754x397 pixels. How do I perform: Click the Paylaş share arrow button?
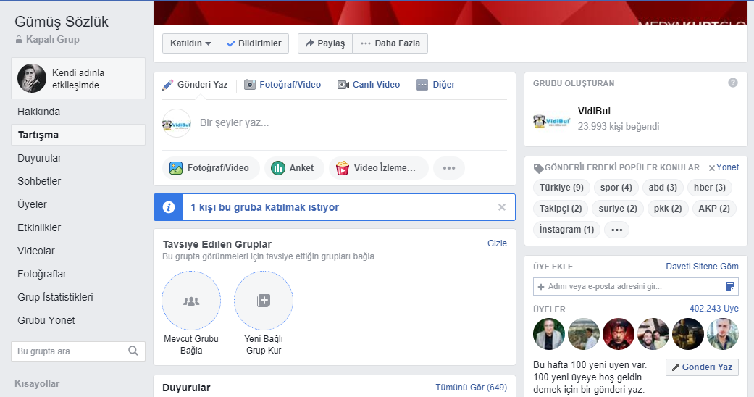click(x=325, y=43)
